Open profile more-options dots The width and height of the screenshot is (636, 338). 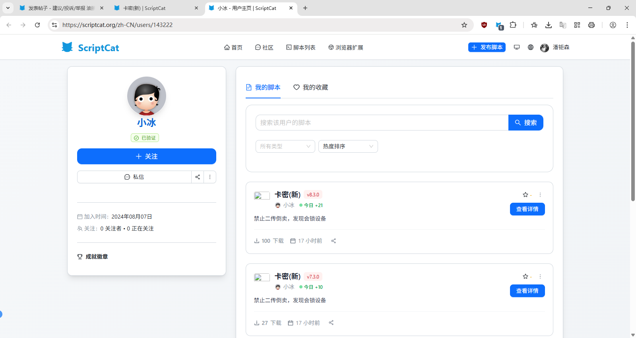tap(210, 177)
